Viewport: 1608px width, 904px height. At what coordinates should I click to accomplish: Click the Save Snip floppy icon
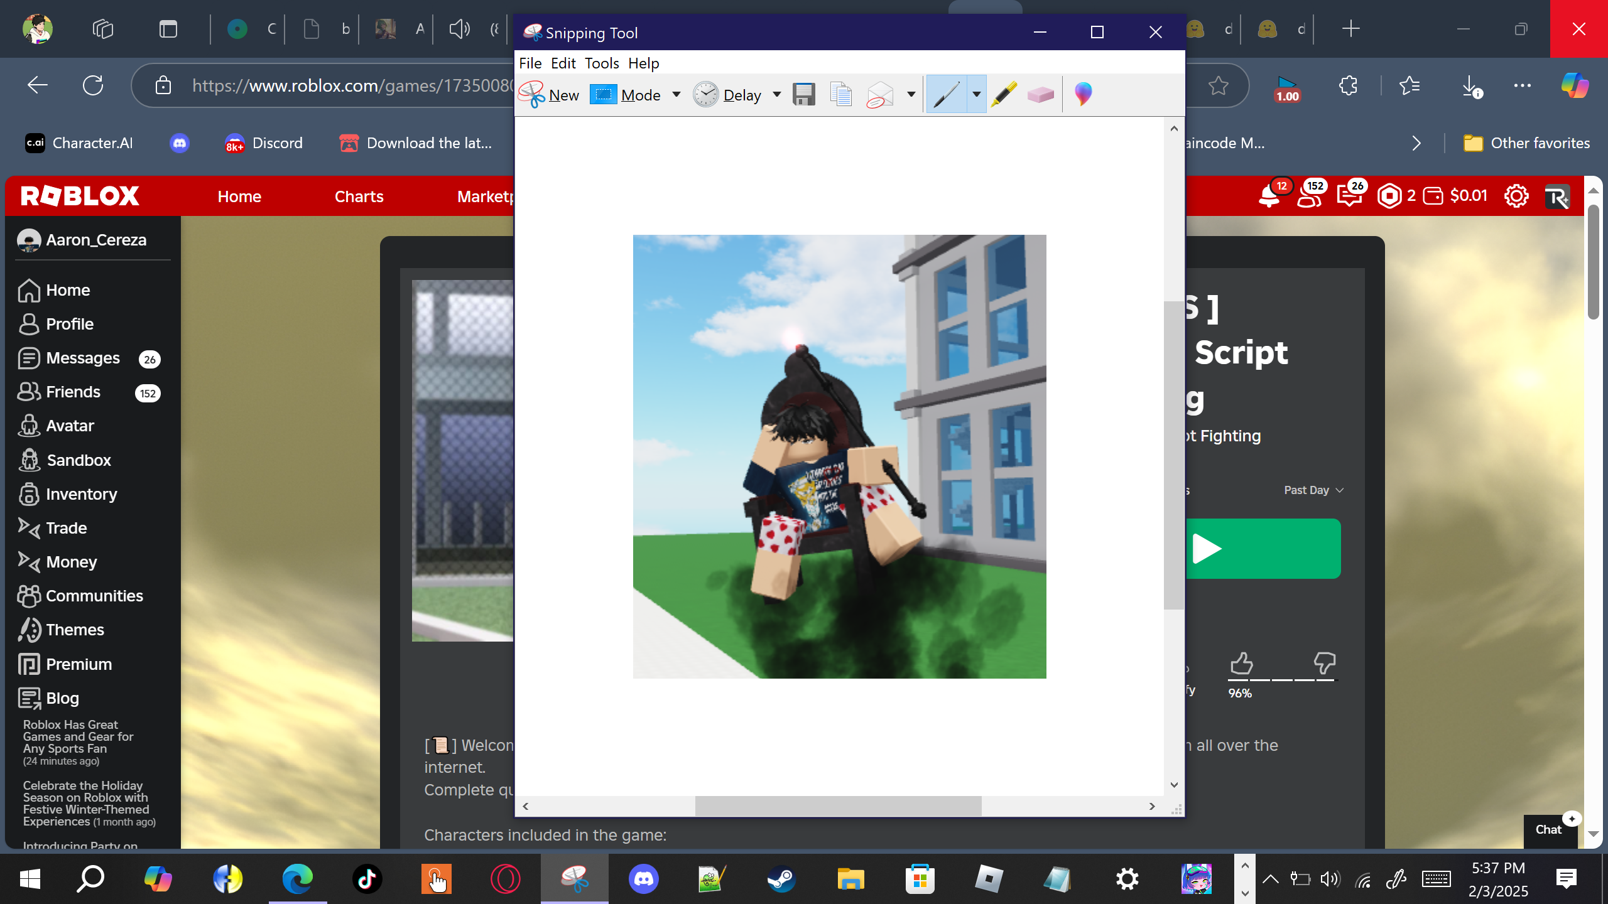[804, 95]
